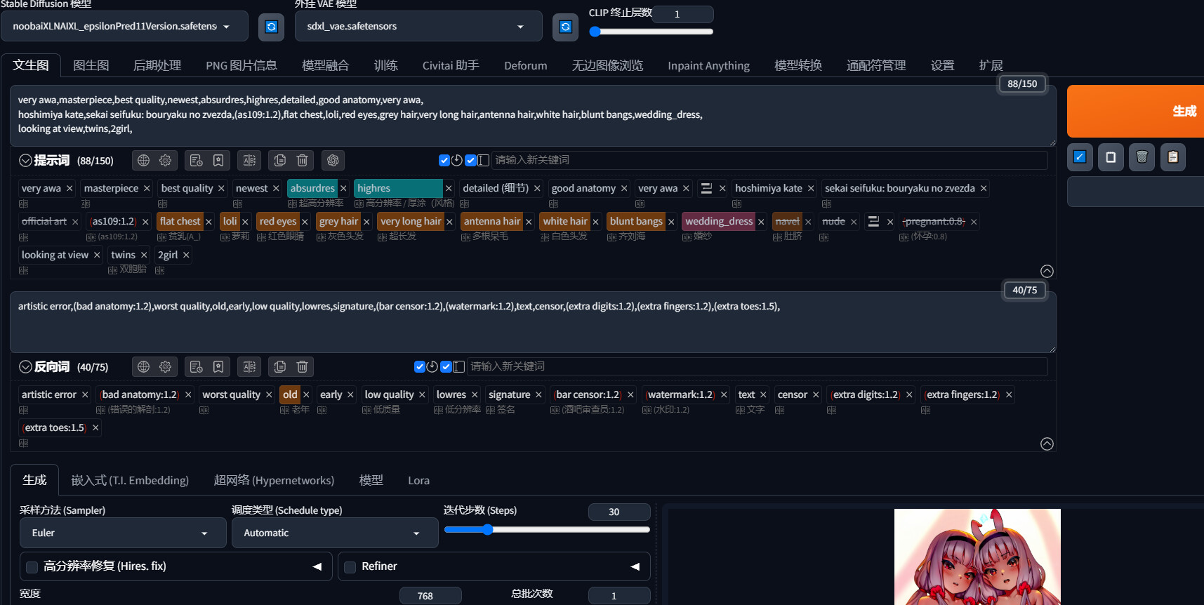Open prompt history in 提示词 toolbar
Viewport: 1204px width, 605px height.
pos(197,160)
